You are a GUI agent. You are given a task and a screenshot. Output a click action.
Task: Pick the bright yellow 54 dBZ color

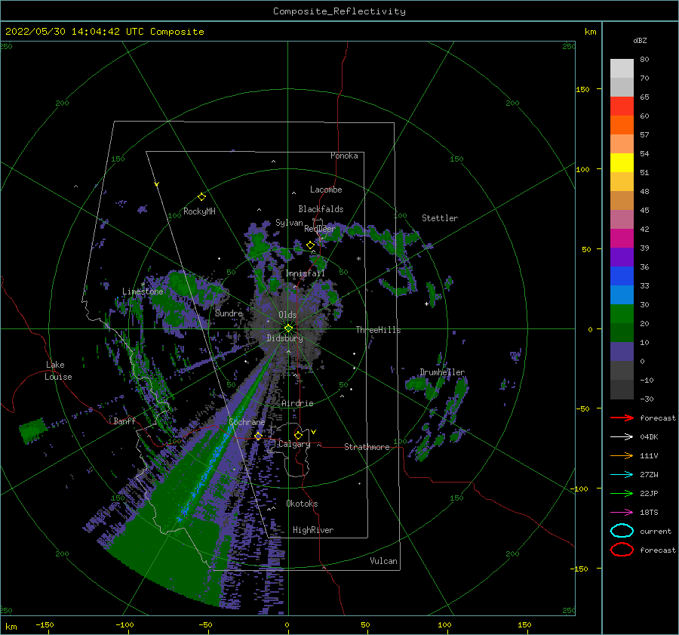point(622,163)
